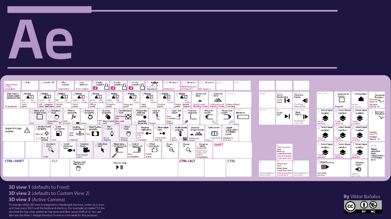Select the Selection tool arrow on V key
The height and width of the screenshot is (219, 391).
click(102, 150)
